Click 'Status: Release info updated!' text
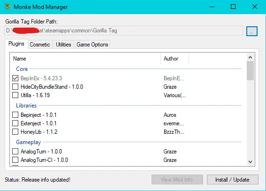The image size is (266, 191). point(38,180)
